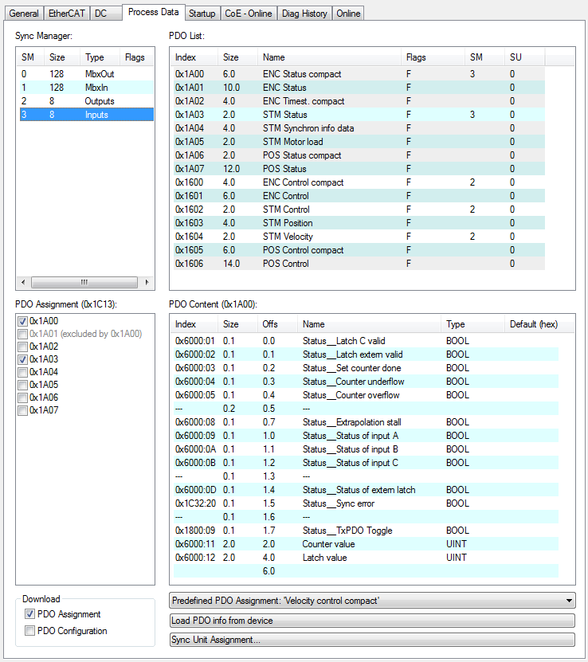
Task: Click left arrow of Sync Manager scrollbar
Action: tap(23, 282)
